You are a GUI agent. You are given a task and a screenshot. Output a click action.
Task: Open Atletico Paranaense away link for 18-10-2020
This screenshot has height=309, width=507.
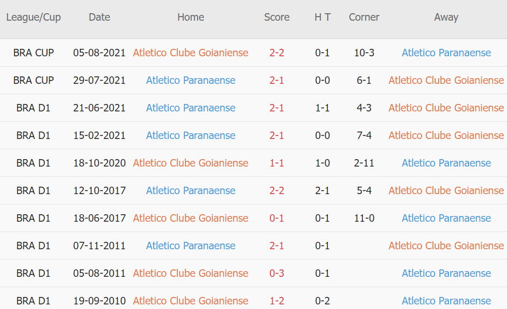coord(446,163)
